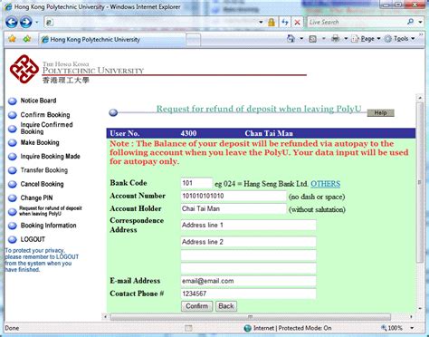Open the recent pages dropdown beside Forward

pos(37,23)
